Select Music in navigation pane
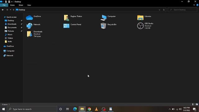Screen dimensions: 199x112 [x=10, y=35]
